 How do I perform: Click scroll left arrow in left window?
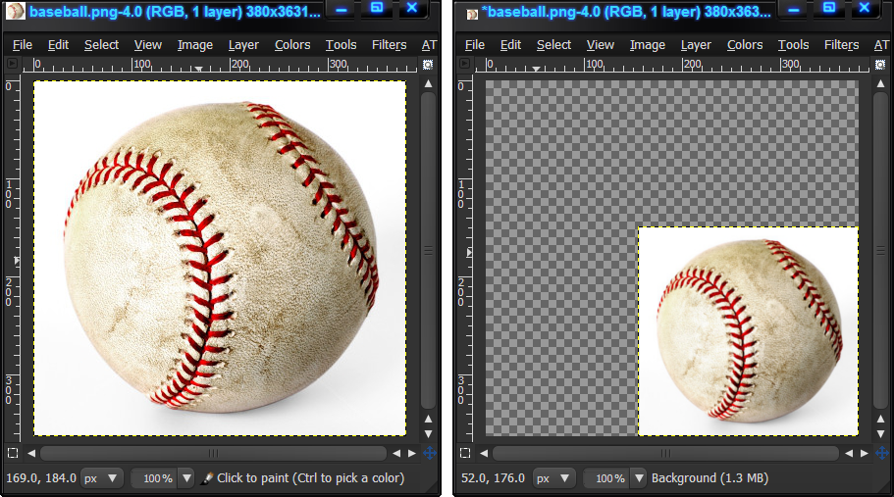(x=31, y=453)
